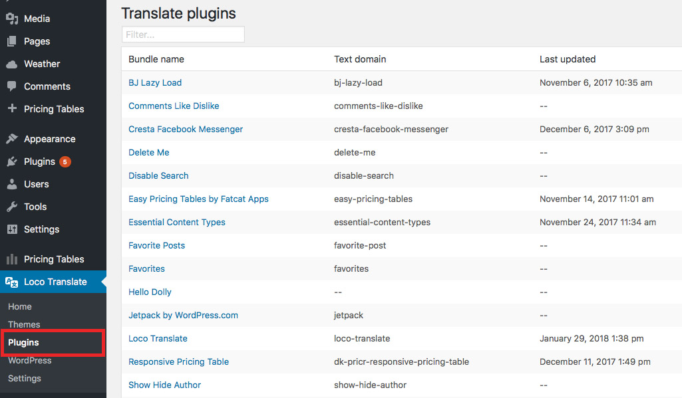This screenshot has width=682, height=398.
Task: Click the Plugins update count badge
Action: 65,161
